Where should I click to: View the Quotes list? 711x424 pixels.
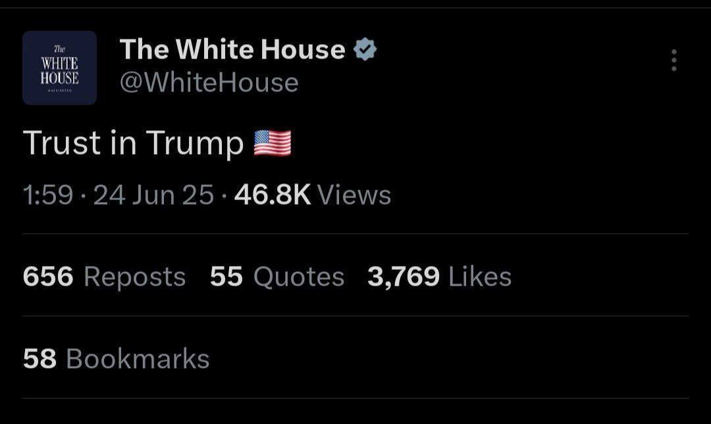pos(299,277)
